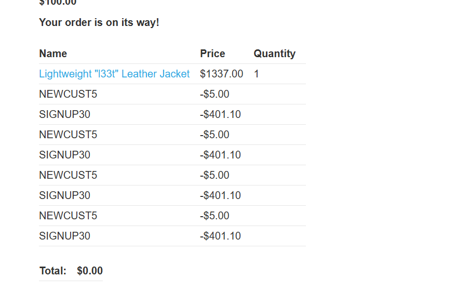
Task: Click the first -$5.00 discount amount
Action: coord(215,94)
